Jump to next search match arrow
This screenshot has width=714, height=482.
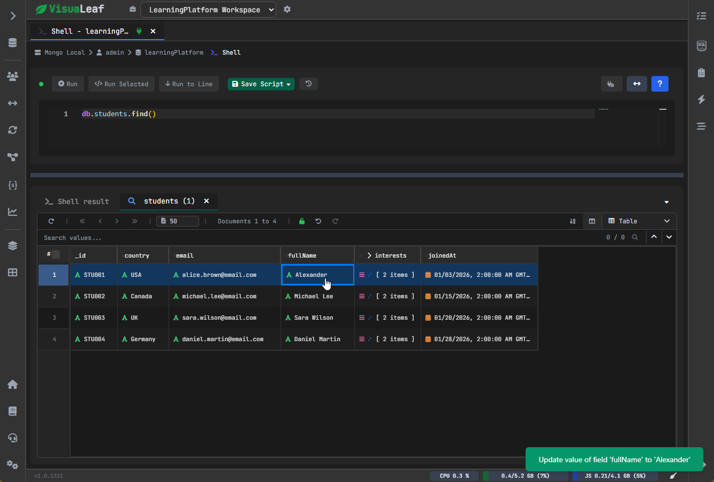pos(669,237)
